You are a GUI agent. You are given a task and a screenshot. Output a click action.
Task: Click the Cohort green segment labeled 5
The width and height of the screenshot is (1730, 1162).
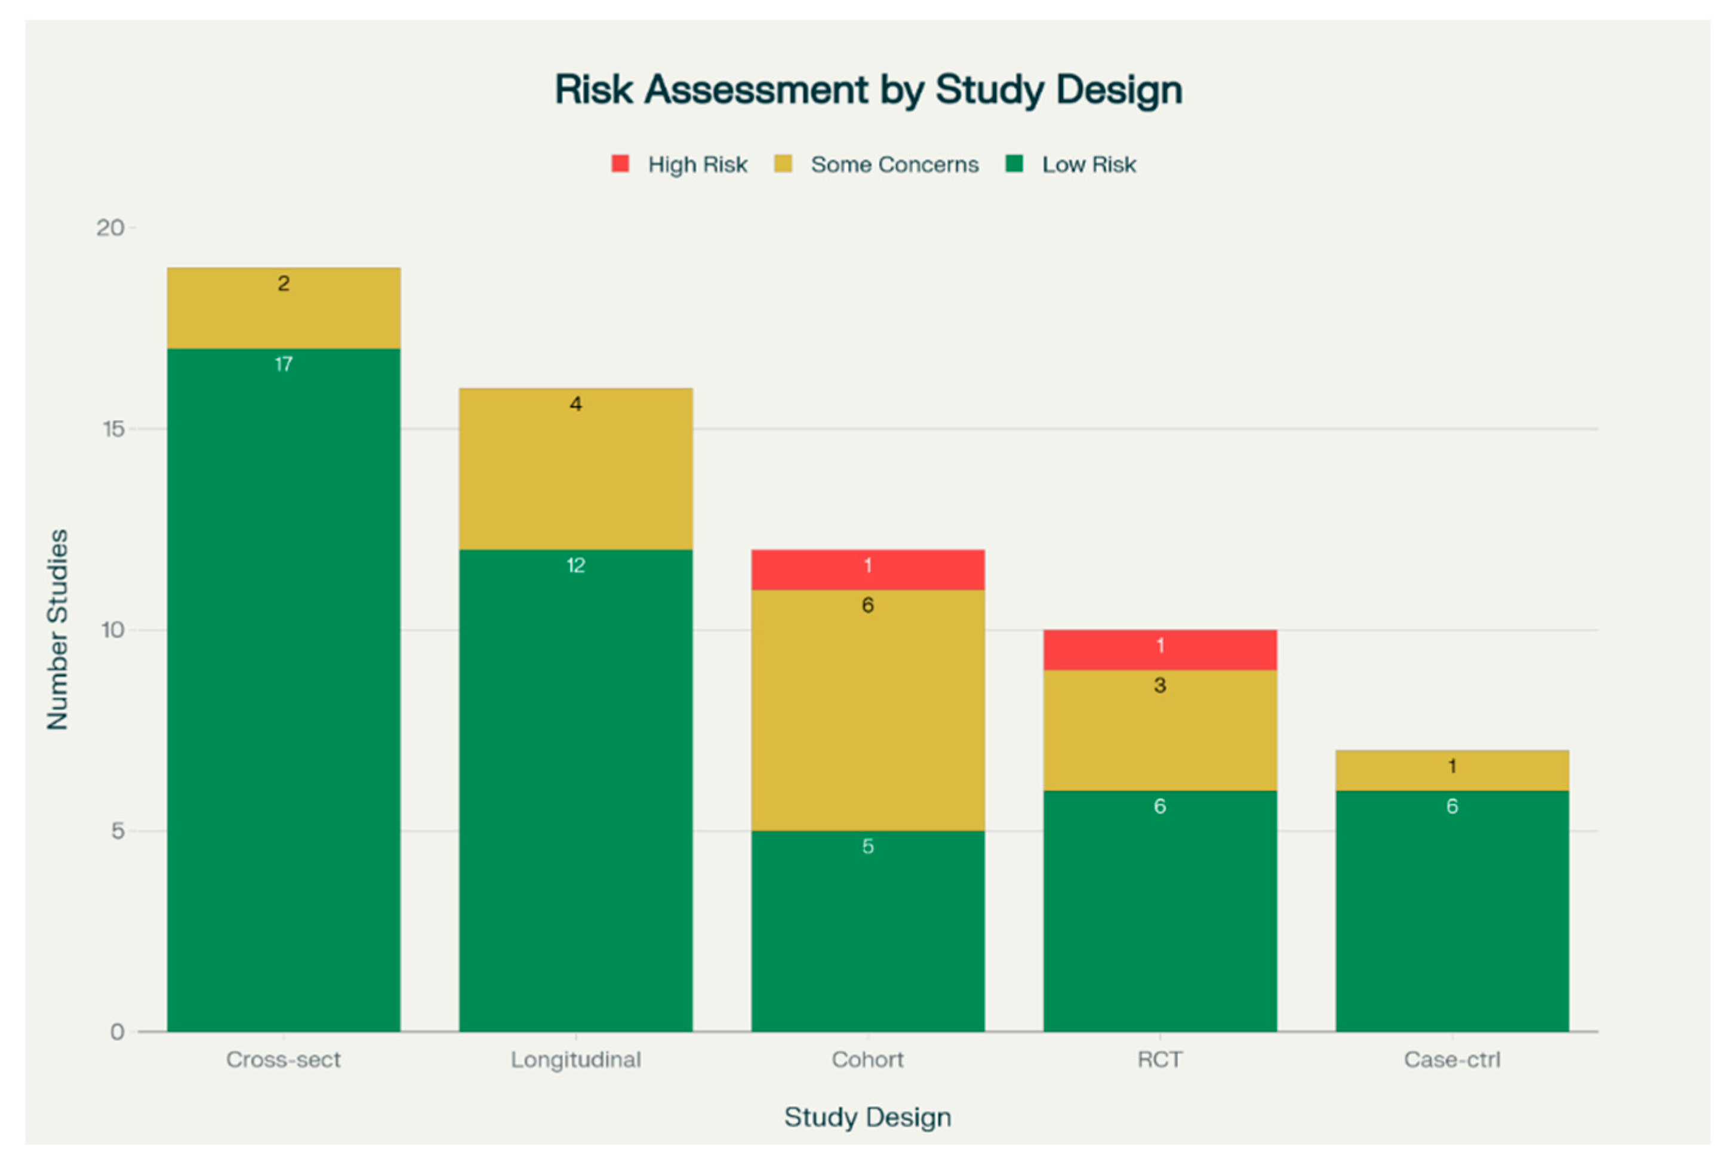tap(867, 931)
